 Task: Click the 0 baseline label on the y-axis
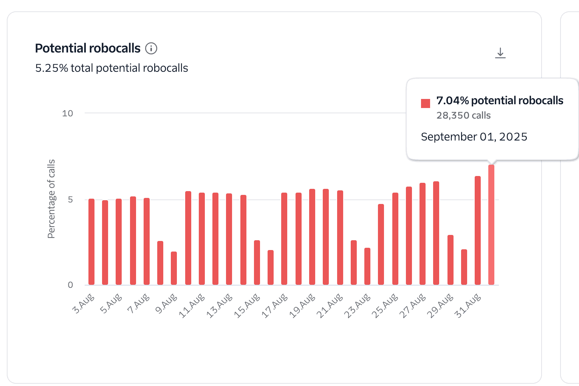point(70,284)
